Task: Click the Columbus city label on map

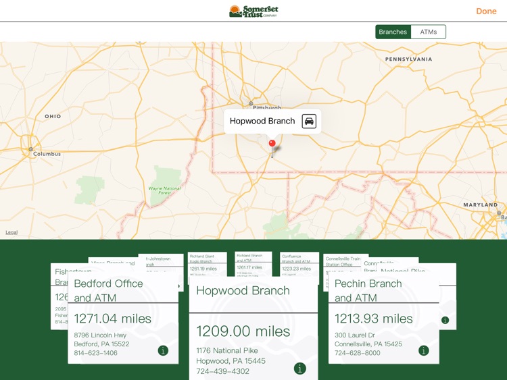Action: click(x=47, y=154)
